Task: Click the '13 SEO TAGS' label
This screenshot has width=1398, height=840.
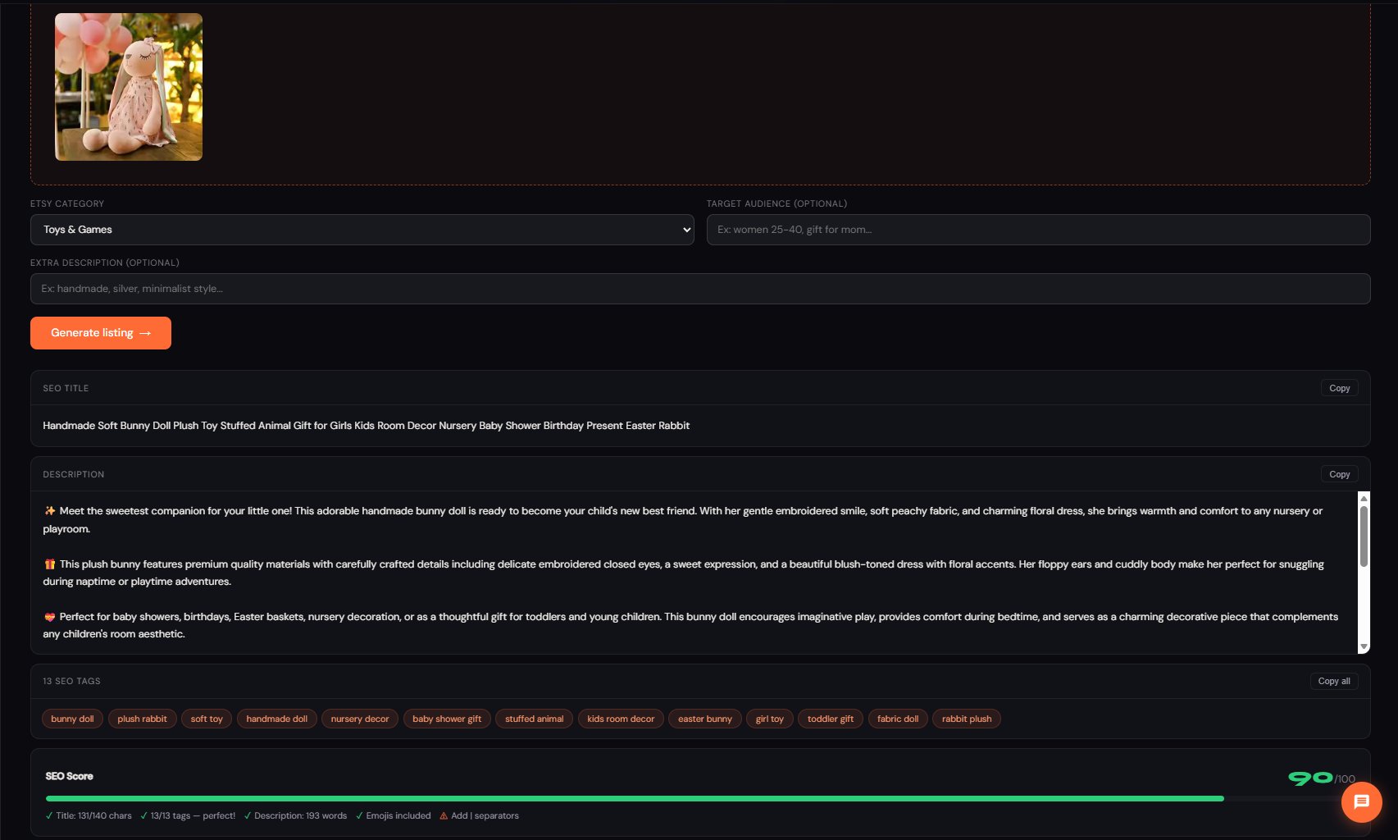Action: [71, 682]
